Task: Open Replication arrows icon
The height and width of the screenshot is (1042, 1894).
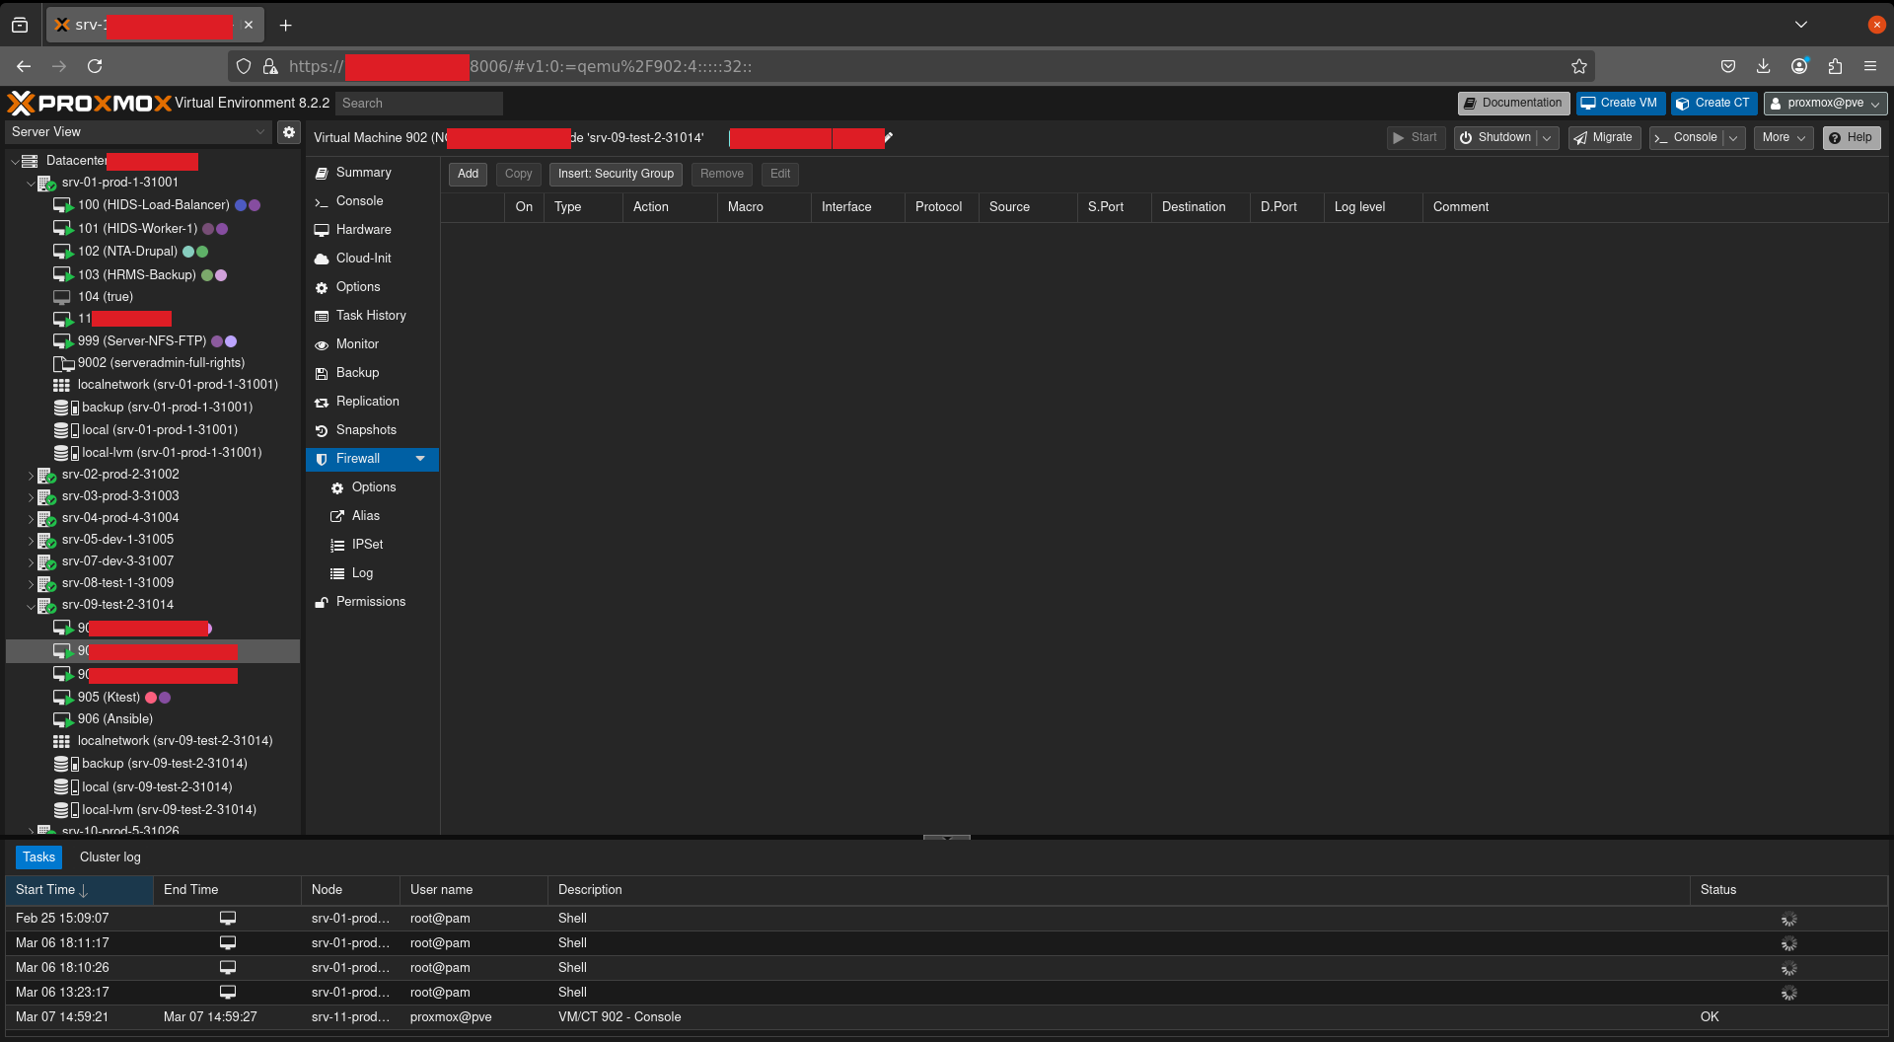Action: pyautogui.click(x=322, y=402)
